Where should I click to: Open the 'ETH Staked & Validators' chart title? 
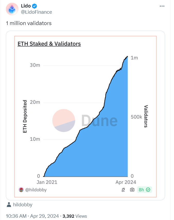49,44
